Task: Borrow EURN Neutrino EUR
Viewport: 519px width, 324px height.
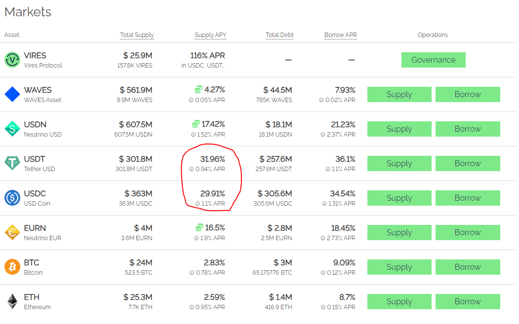Action: (x=468, y=232)
